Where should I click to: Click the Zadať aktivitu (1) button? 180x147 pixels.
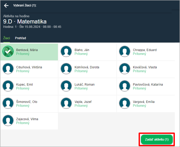(157, 140)
